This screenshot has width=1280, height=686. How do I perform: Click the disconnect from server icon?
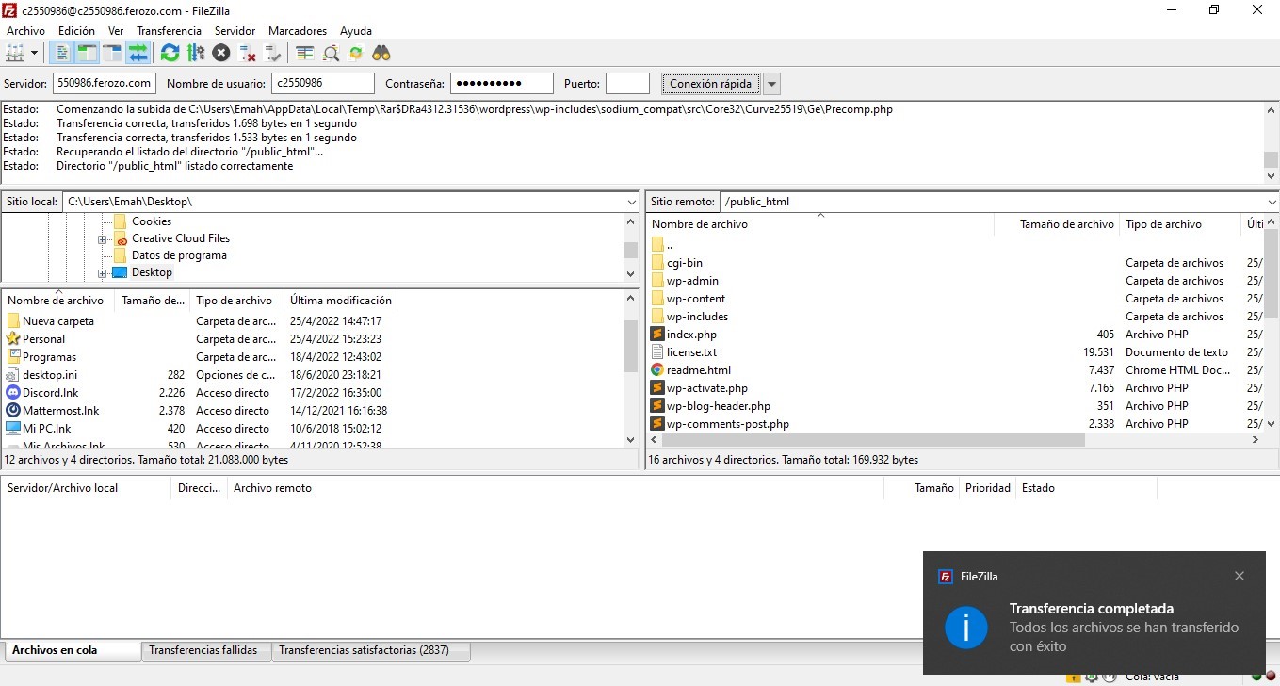pyautogui.click(x=248, y=53)
